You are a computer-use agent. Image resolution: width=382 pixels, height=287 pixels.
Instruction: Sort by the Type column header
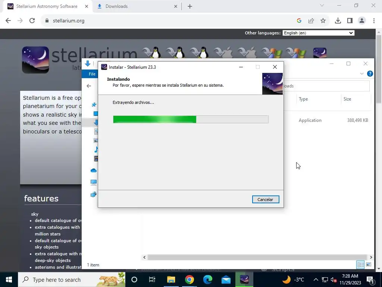[303, 99]
